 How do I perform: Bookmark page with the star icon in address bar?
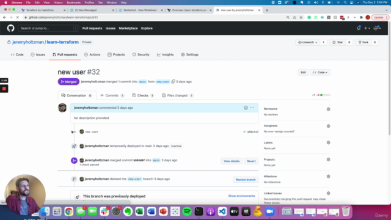tap(301, 18)
